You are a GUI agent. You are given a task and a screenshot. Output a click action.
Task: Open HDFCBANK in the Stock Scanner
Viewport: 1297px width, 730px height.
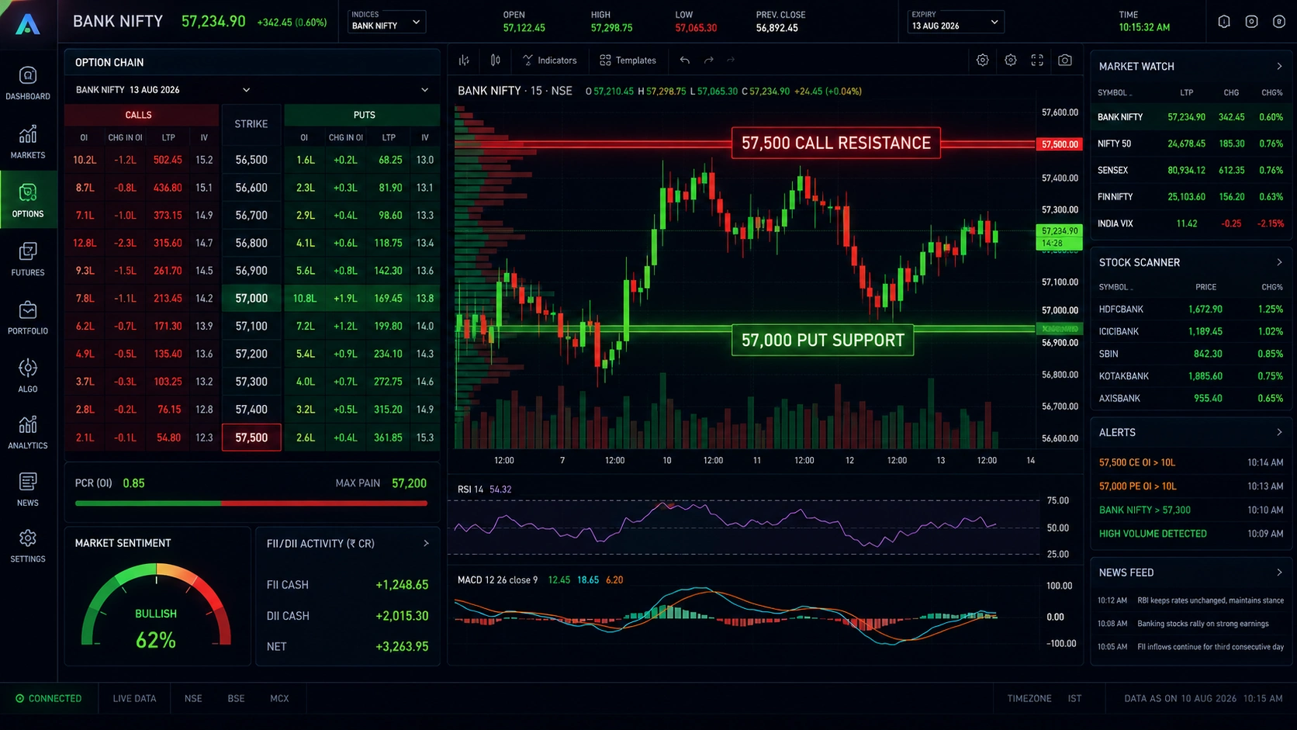(x=1191, y=309)
